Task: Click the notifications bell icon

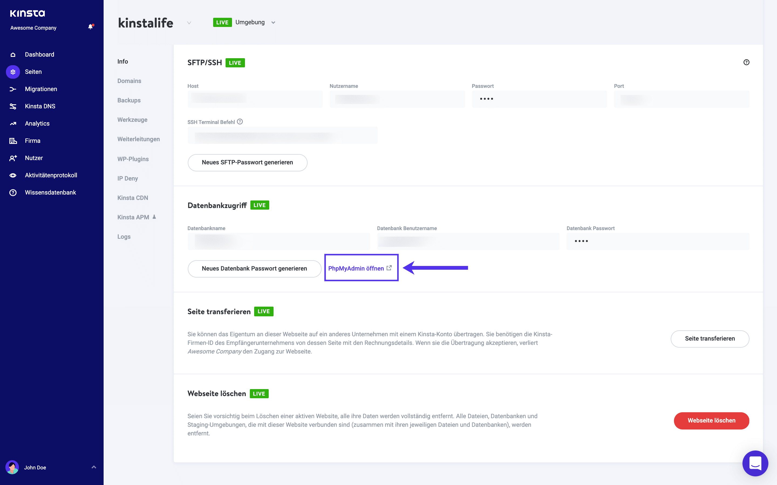Action: (90, 26)
